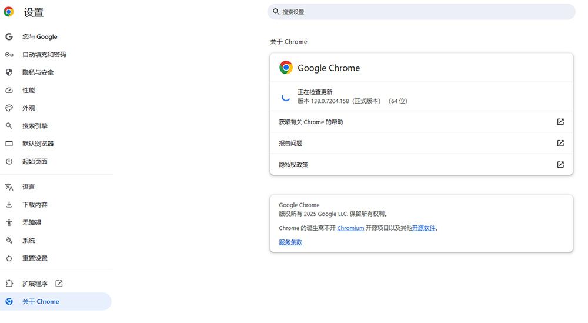The image size is (588, 323).
Task: Click the open-in-new icon for 隐私权政策
Action: (560, 165)
